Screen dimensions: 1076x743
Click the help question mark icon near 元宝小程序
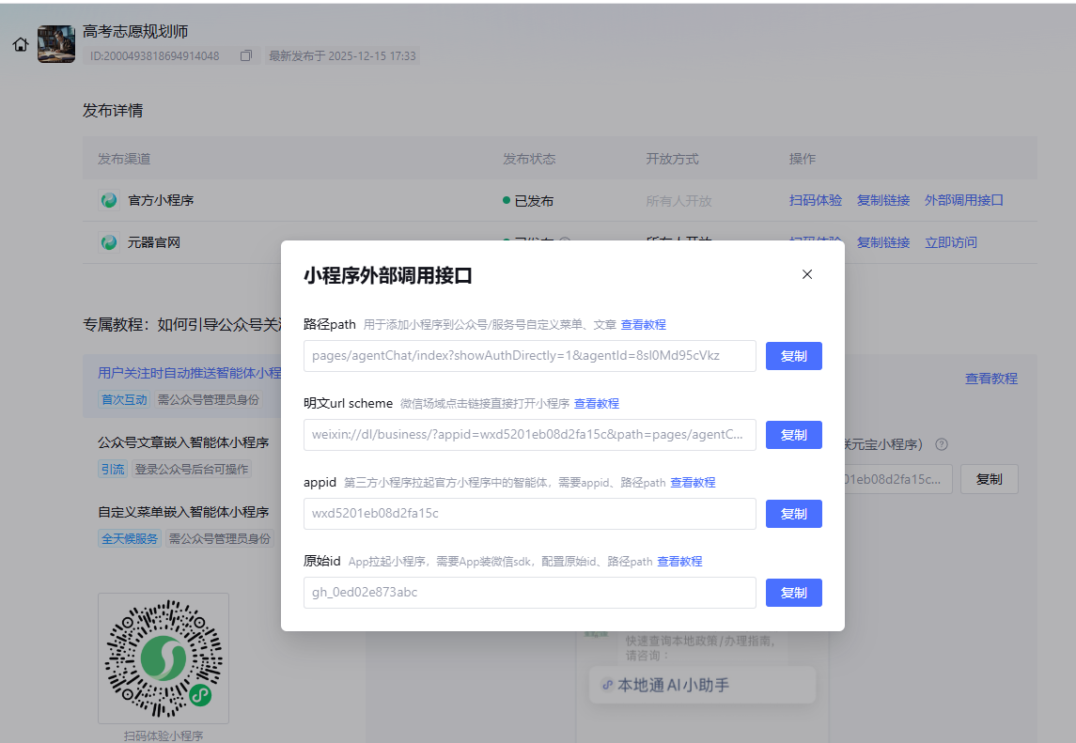tap(942, 444)
